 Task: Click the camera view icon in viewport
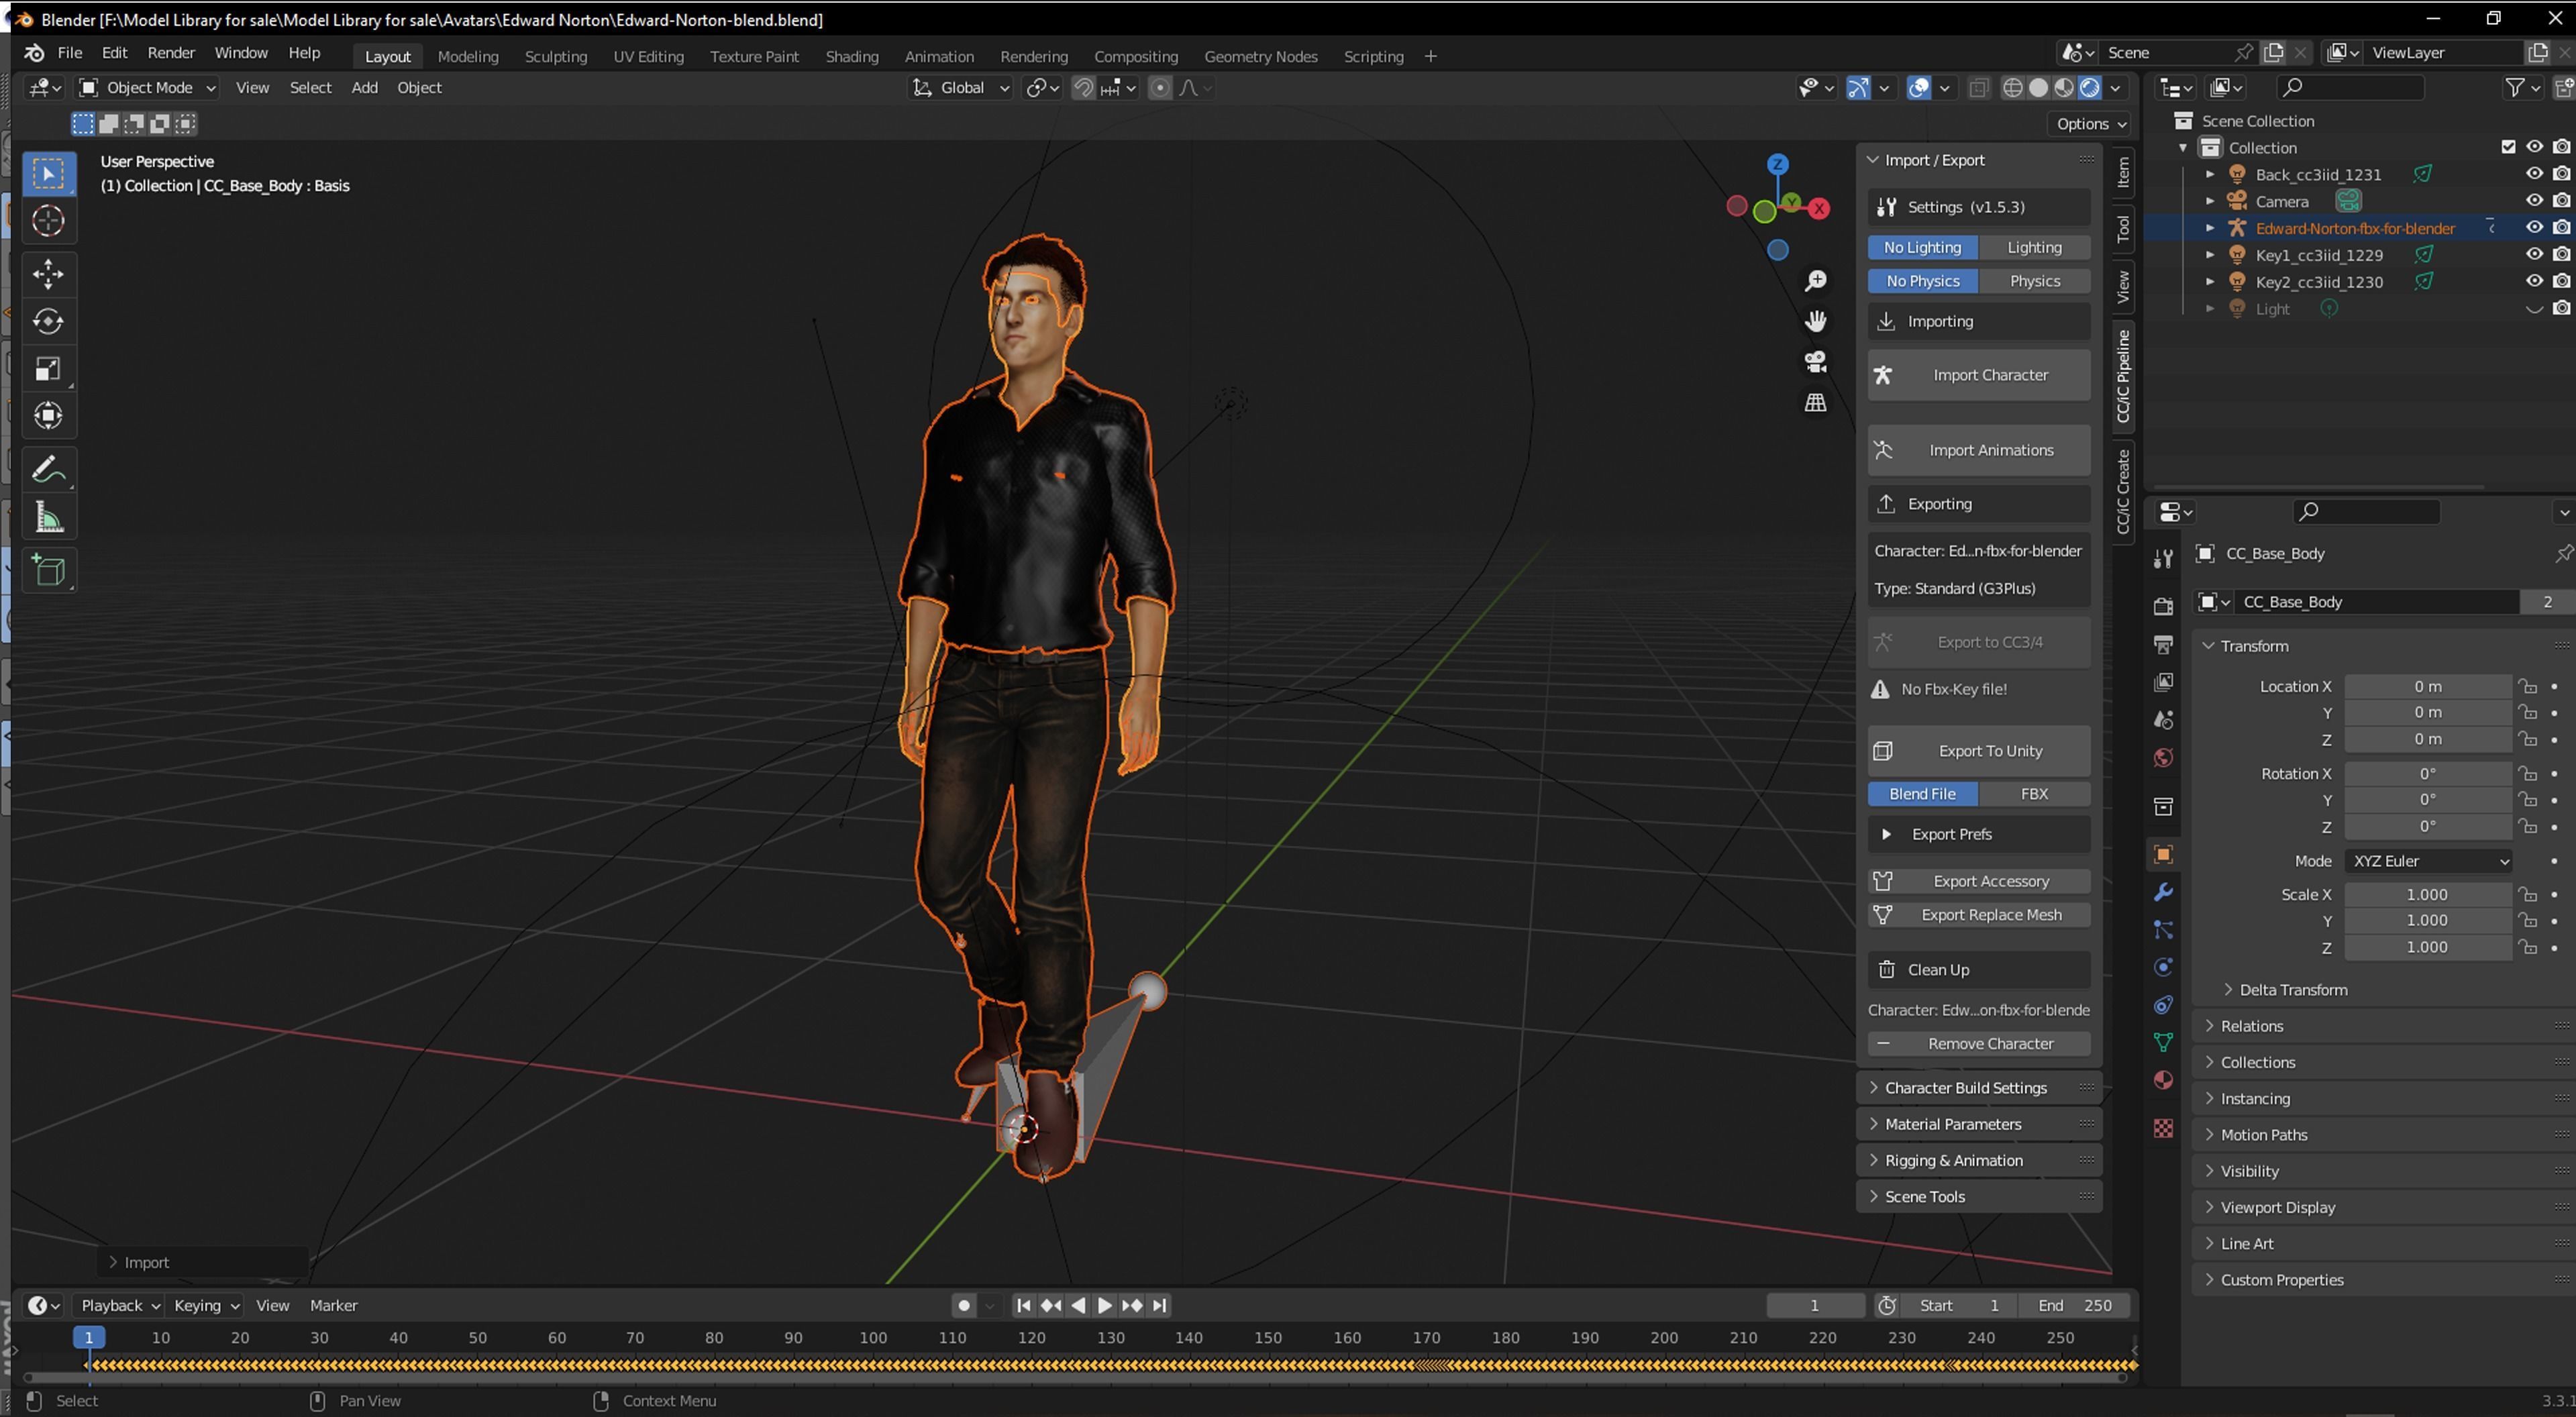(1815, 361)
